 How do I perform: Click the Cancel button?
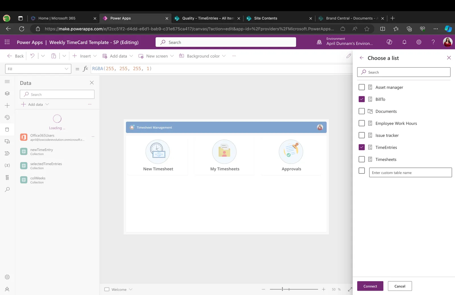point(400,286)
